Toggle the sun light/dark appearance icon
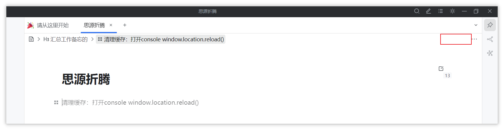The height and width of the screenshot is (130, 504). coord(452,11)
